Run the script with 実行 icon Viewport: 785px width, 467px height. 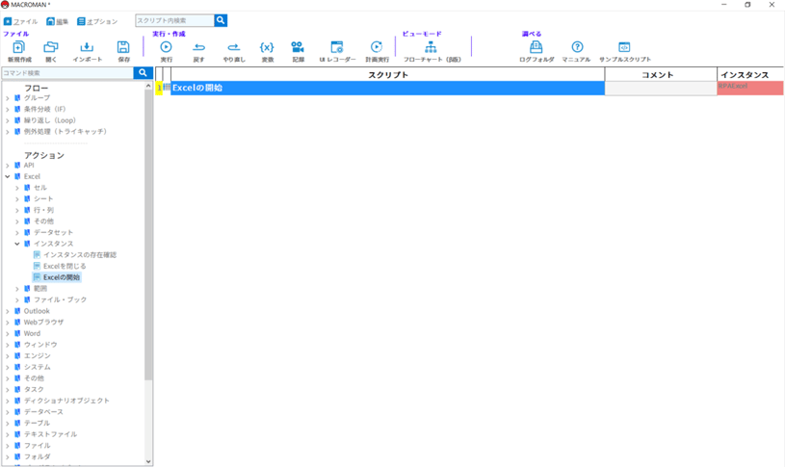(166, 47)
